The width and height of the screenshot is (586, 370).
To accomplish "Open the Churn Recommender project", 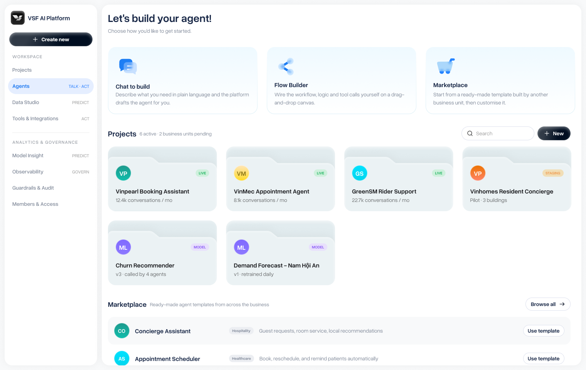I will click(162, 253).
